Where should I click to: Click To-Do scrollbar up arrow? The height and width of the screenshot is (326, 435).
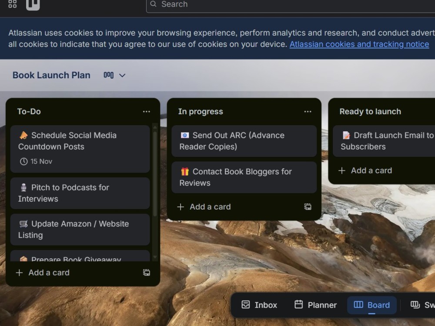pyautogui.click(x=155, y=127)
